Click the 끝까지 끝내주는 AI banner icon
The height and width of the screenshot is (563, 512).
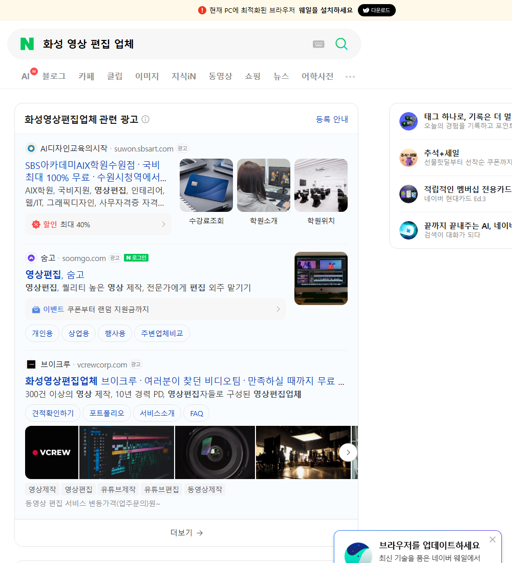409,230
